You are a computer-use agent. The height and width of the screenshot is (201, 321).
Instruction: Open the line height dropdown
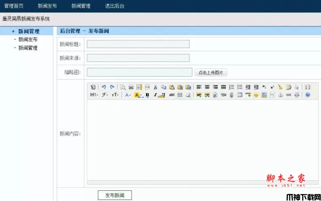(180, 95)
